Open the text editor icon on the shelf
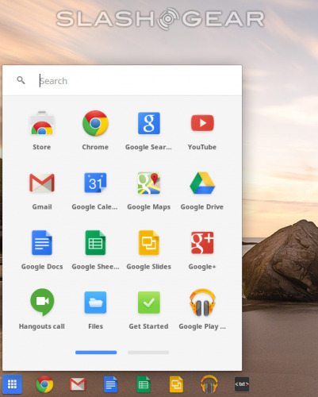 242,384
